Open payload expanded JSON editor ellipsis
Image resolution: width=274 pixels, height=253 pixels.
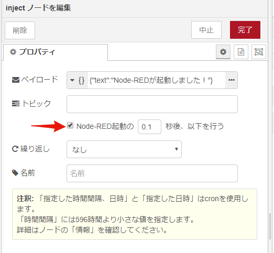pyautogui.click(x=232, y=80)
